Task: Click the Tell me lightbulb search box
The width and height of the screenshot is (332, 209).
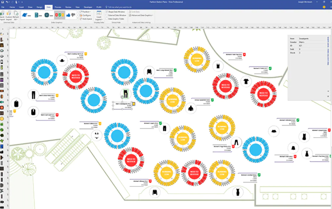Action: [x=119, y=7]
